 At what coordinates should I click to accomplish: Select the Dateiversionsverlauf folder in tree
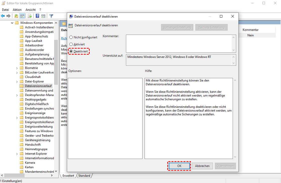tap(38, 86)
